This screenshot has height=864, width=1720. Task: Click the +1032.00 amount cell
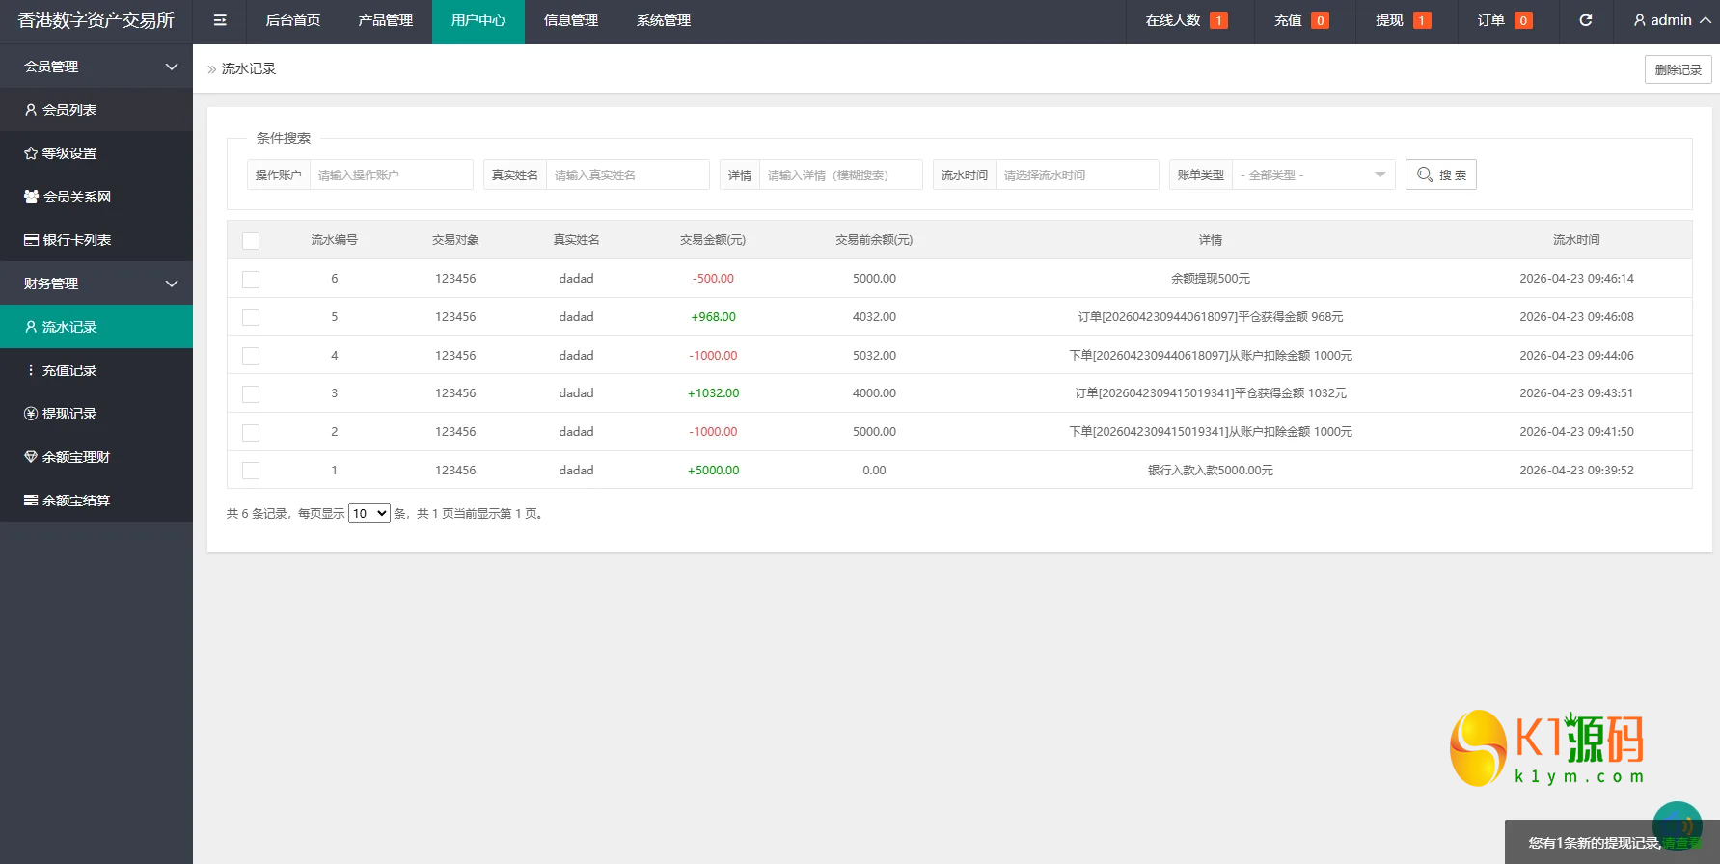click(x=713, y=393)
